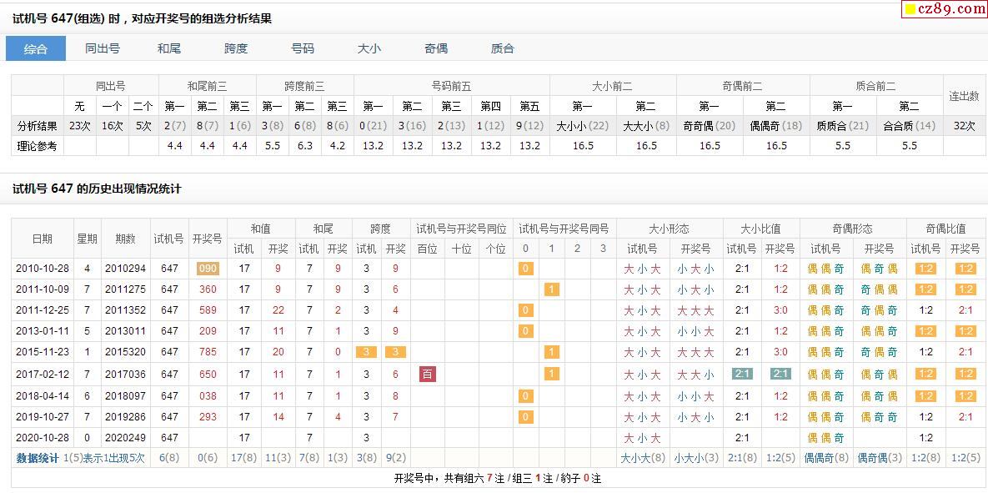The image size is (988, 493).
Task: Click issue number 2017036
Action: click(x=125, y=375)
